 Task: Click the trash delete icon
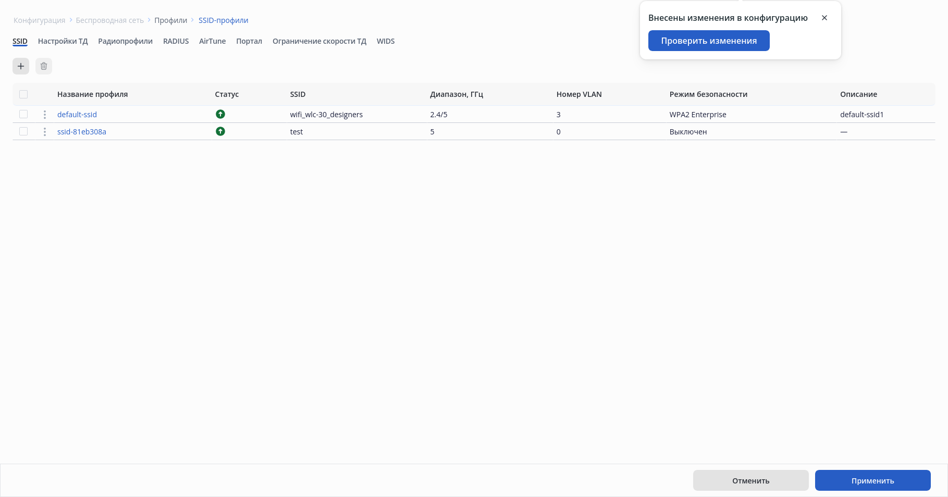pyautogui.click(x=44, y=66)
